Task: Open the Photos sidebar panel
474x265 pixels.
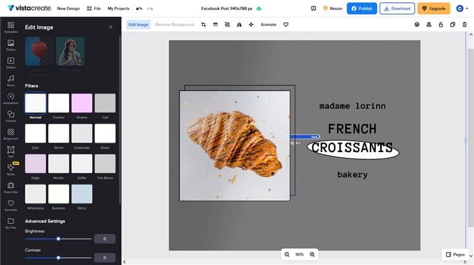Action: [11, 45]
